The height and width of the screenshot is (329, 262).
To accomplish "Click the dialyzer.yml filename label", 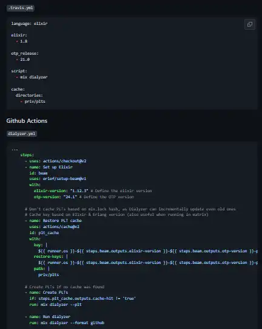I will click(22, 134).
